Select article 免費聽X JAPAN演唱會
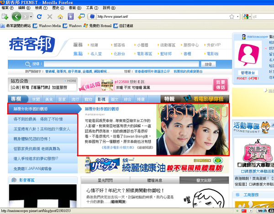 click(x=42, y=168)
